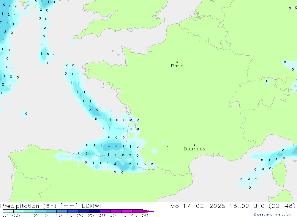
Task: Select the 2–5 mm legend color swatch
Action: pyautogui.click(x=40, y=211)
